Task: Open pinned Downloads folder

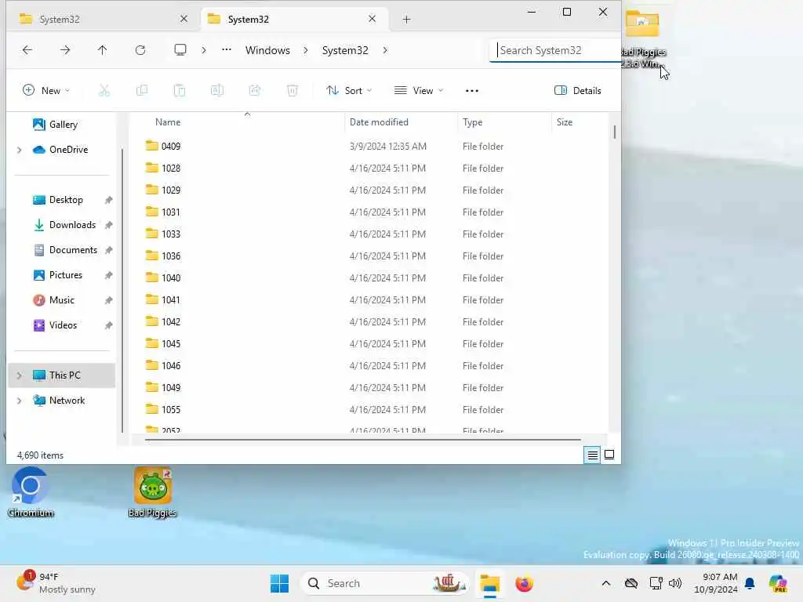Action: coord(71,225)
